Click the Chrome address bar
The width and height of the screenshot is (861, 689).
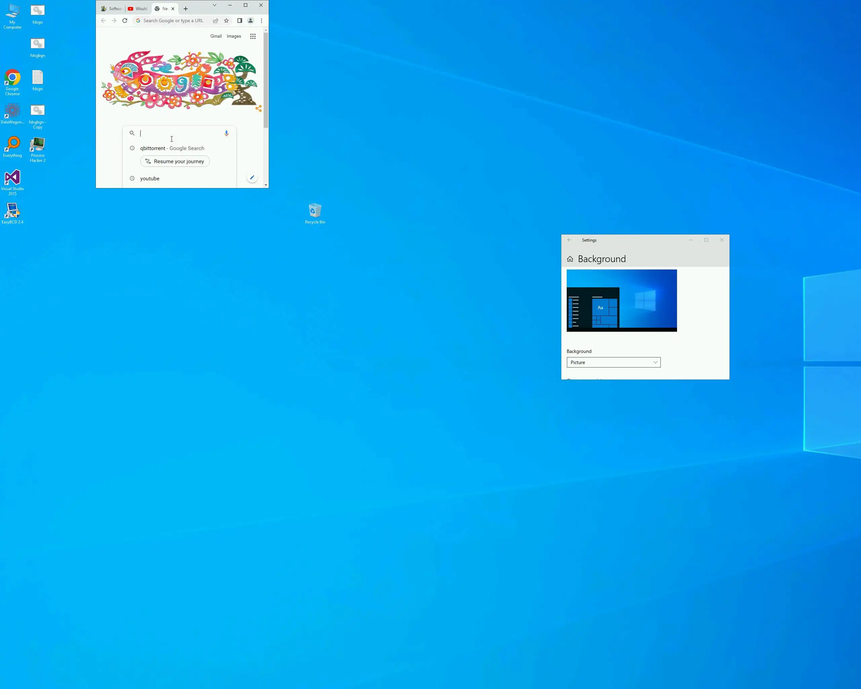click(173, 21)
